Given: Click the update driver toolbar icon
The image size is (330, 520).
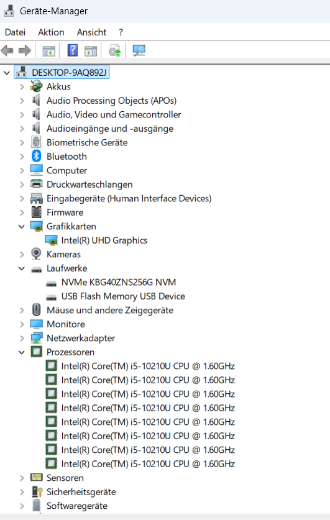Looking at the screenshot, I should click(x=115, y=51).
